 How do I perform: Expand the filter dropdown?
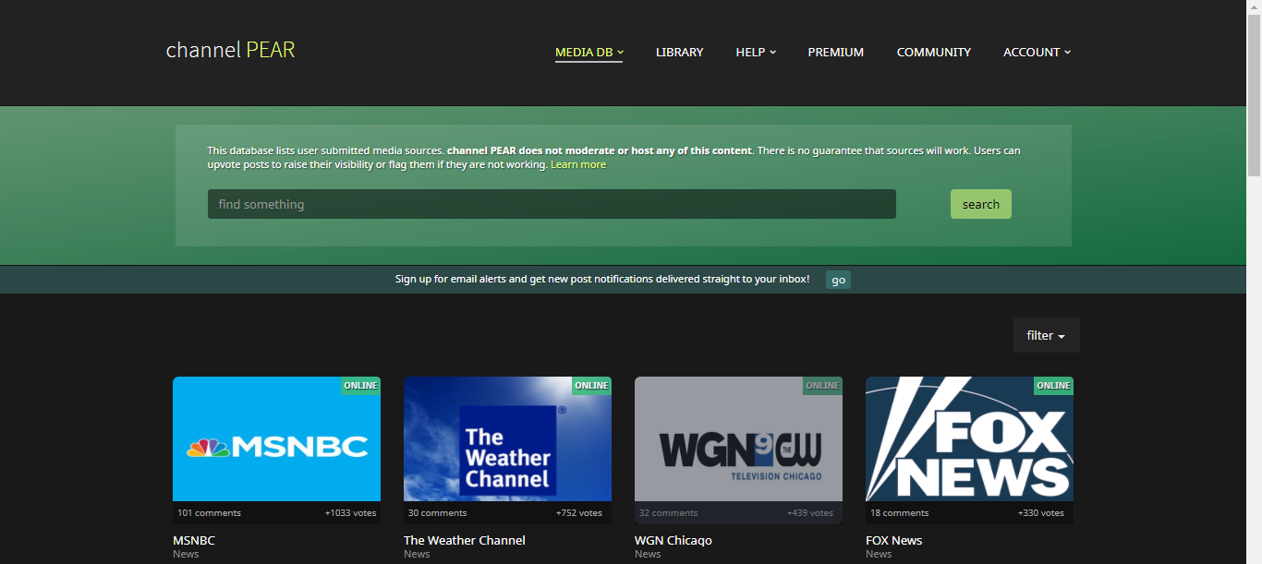(x=1046, y=336)
